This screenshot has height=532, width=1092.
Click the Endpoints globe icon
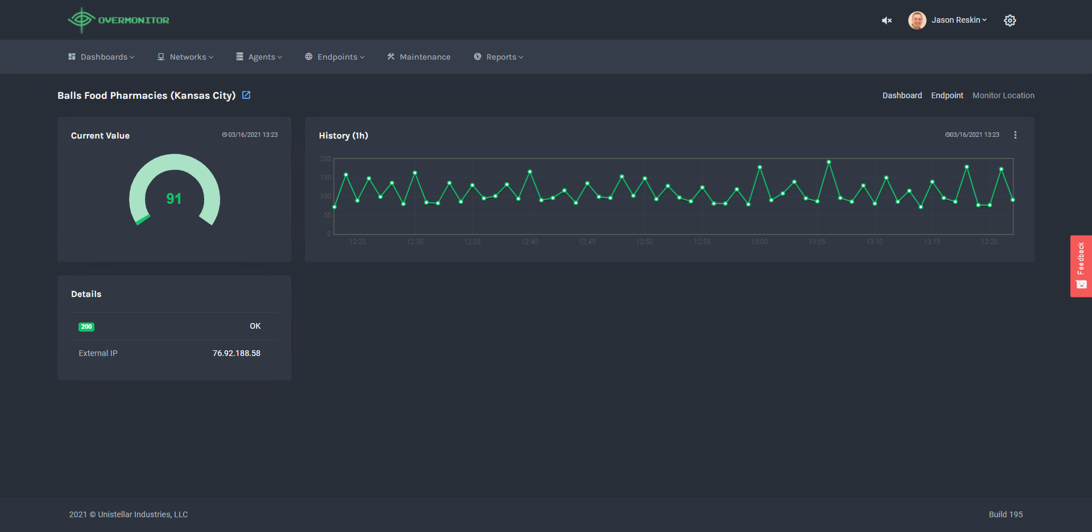pos(309,57)
